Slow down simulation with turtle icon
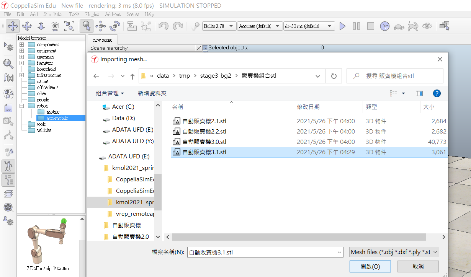The width and height of the screenshot is (471, 277). click(x=399, y=26)
